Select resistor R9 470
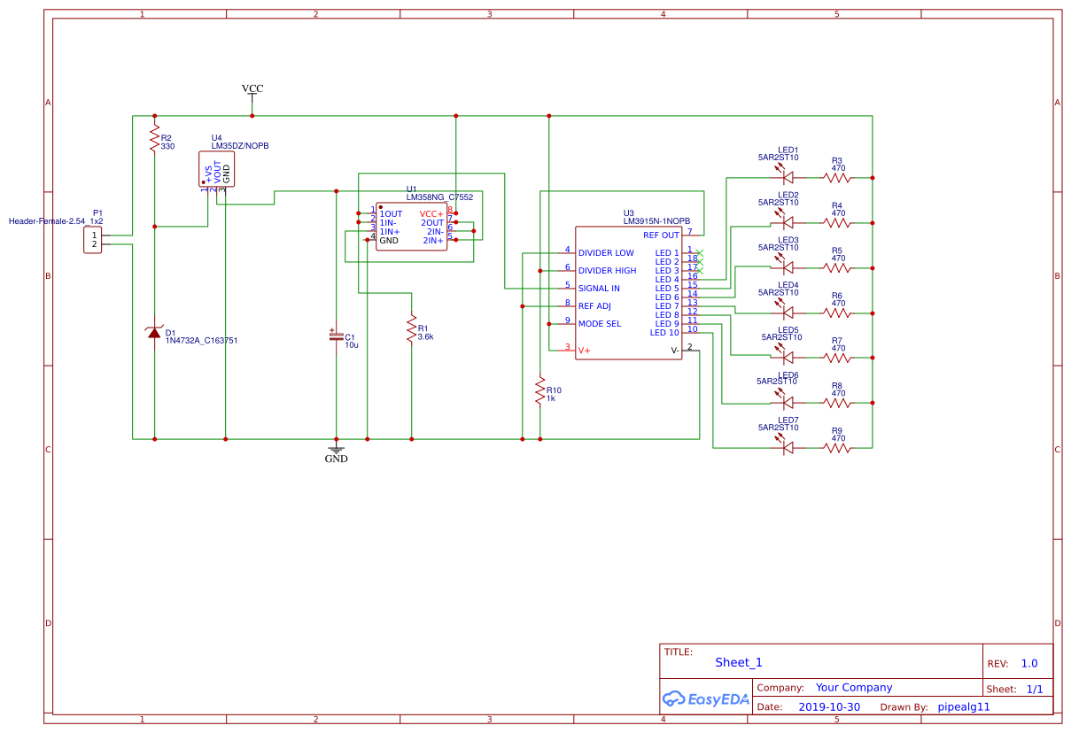Viewport: 1071px width, 733px height. 835,447
